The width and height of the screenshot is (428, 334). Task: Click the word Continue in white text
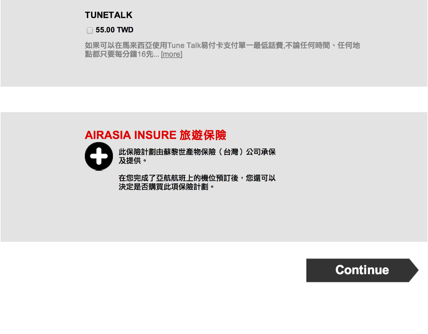tap(362, 270)
